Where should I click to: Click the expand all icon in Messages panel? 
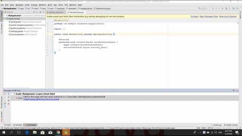[x=9, y=94]
